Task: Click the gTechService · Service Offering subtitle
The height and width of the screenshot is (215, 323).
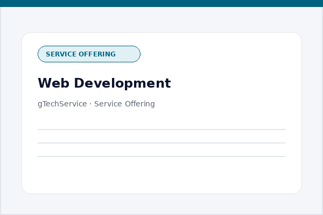Action: (x=96, y=104)
